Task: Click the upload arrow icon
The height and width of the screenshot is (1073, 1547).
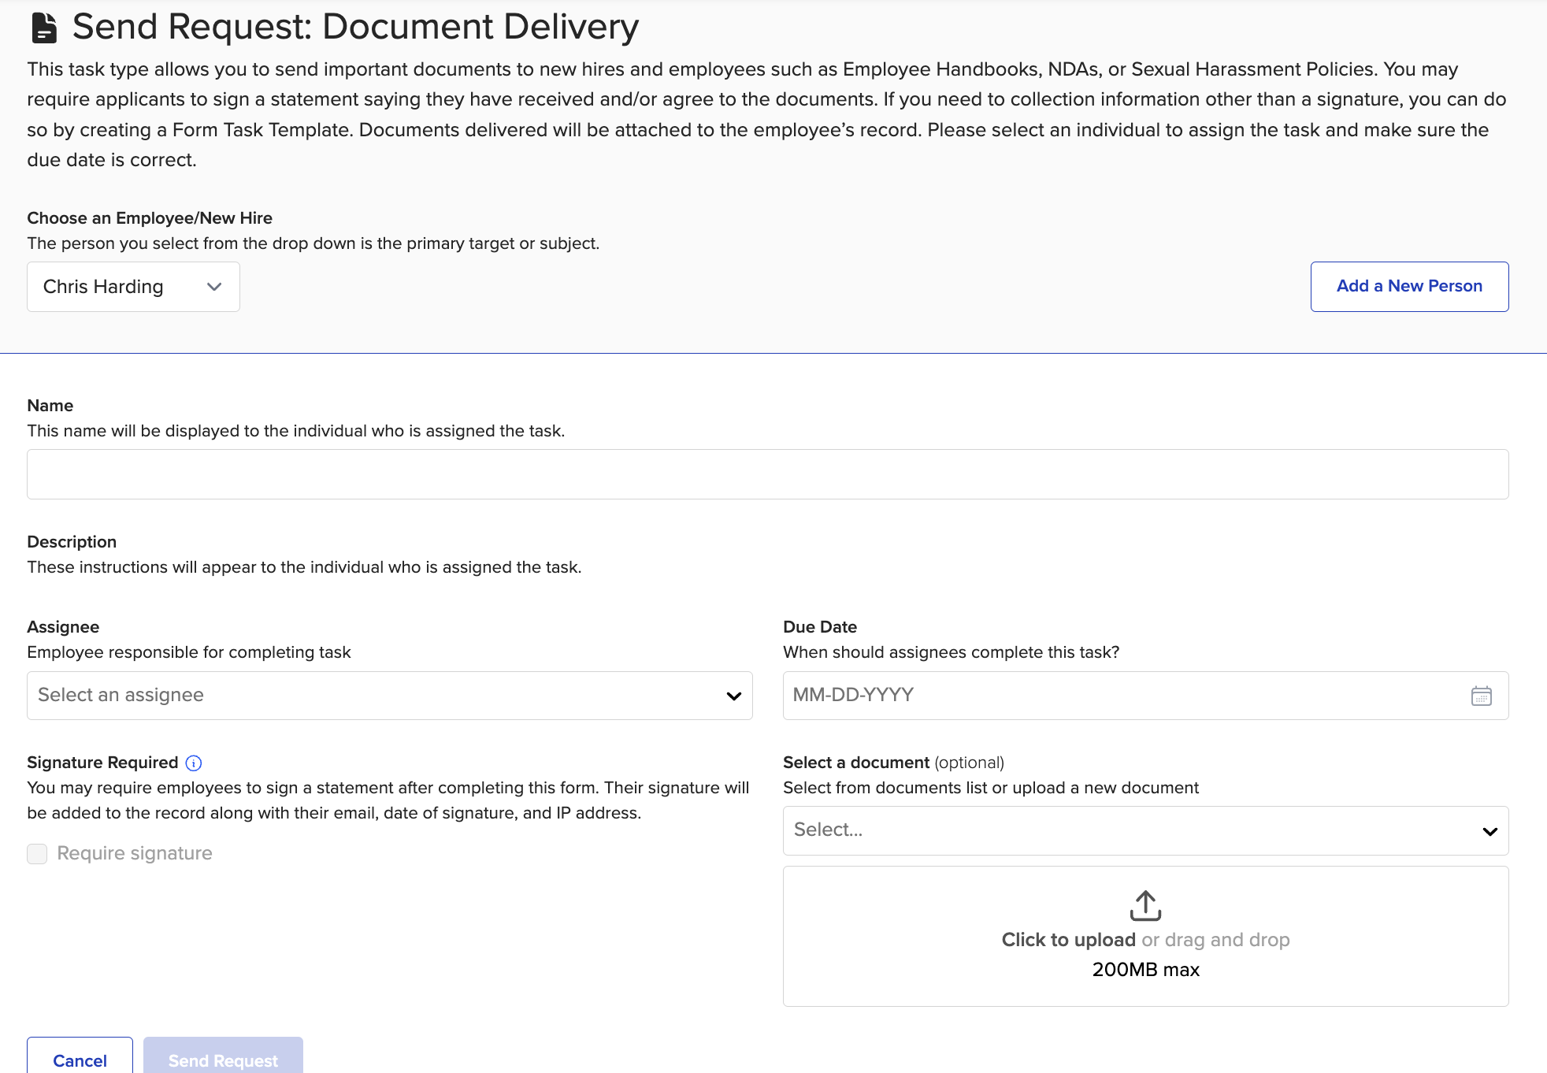Action: 1145,905
